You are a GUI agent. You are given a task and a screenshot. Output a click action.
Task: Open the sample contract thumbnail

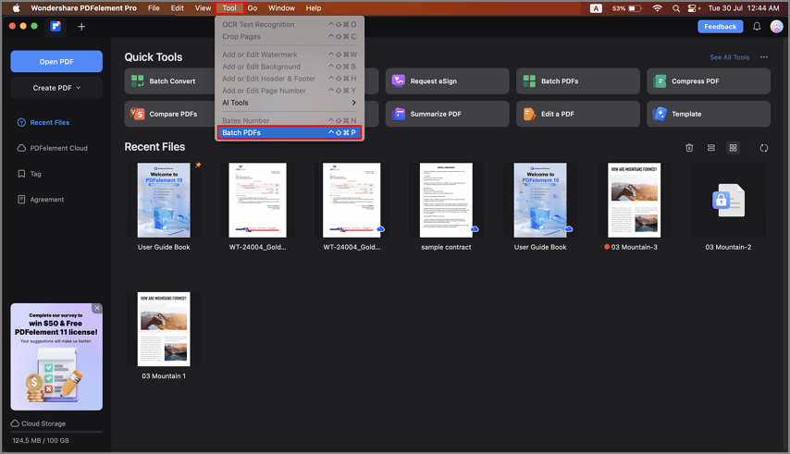(x=446, y=200)
